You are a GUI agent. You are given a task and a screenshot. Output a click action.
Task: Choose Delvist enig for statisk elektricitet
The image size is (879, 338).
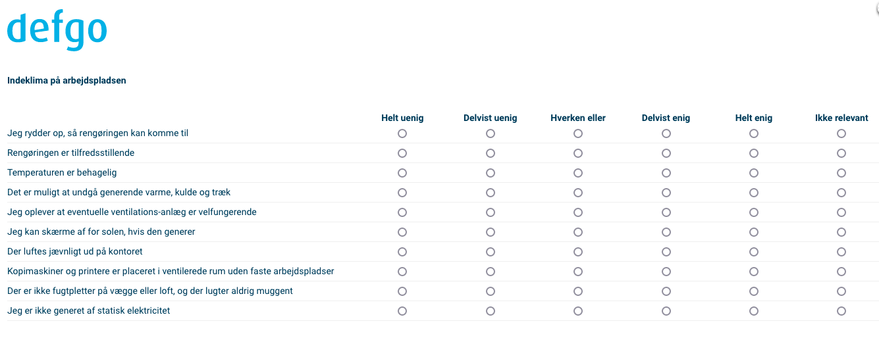666,311
